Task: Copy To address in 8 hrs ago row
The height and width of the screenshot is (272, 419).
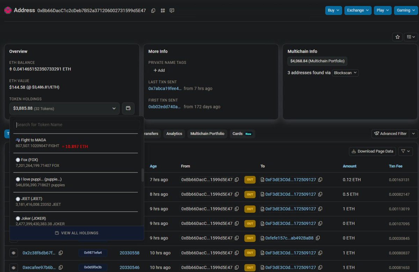Action: tap(320, 194)
